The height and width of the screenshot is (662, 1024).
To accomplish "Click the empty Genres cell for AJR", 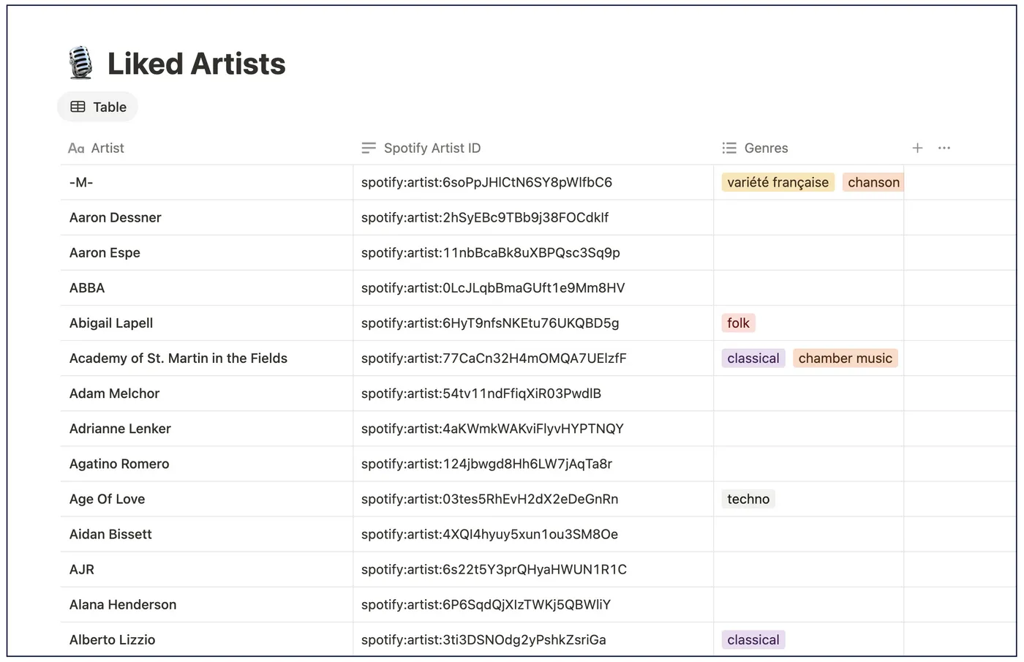I will [x=809, y=569].
